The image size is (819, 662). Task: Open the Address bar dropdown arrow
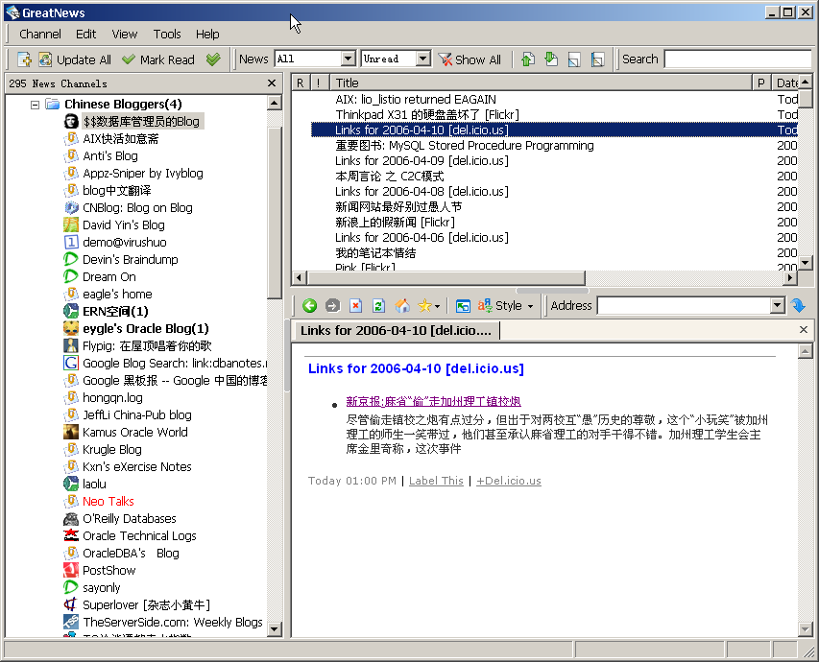click(x=777, y=305)
